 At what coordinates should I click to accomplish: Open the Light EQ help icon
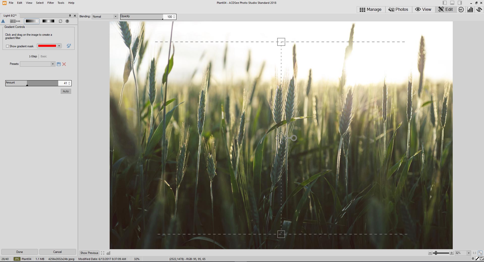pos(67,21)
